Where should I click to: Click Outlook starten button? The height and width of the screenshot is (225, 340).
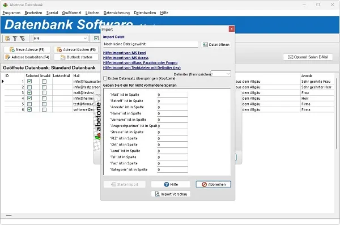[x=76, y=57]
